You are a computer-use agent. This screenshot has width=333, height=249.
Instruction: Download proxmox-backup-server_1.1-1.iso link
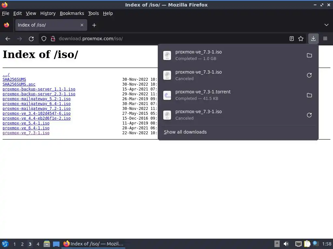(39, 89)
